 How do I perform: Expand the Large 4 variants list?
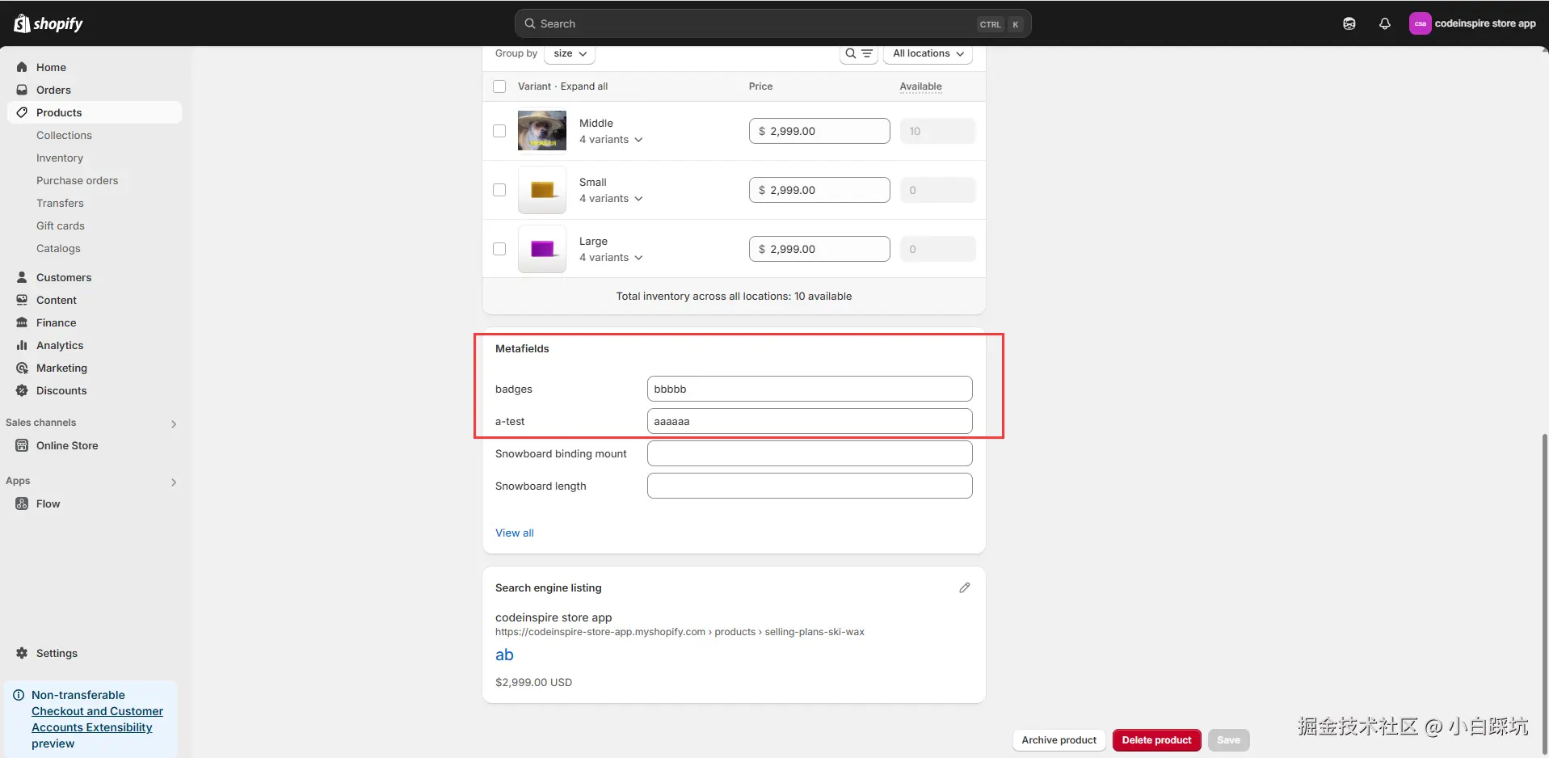(611, 258)
